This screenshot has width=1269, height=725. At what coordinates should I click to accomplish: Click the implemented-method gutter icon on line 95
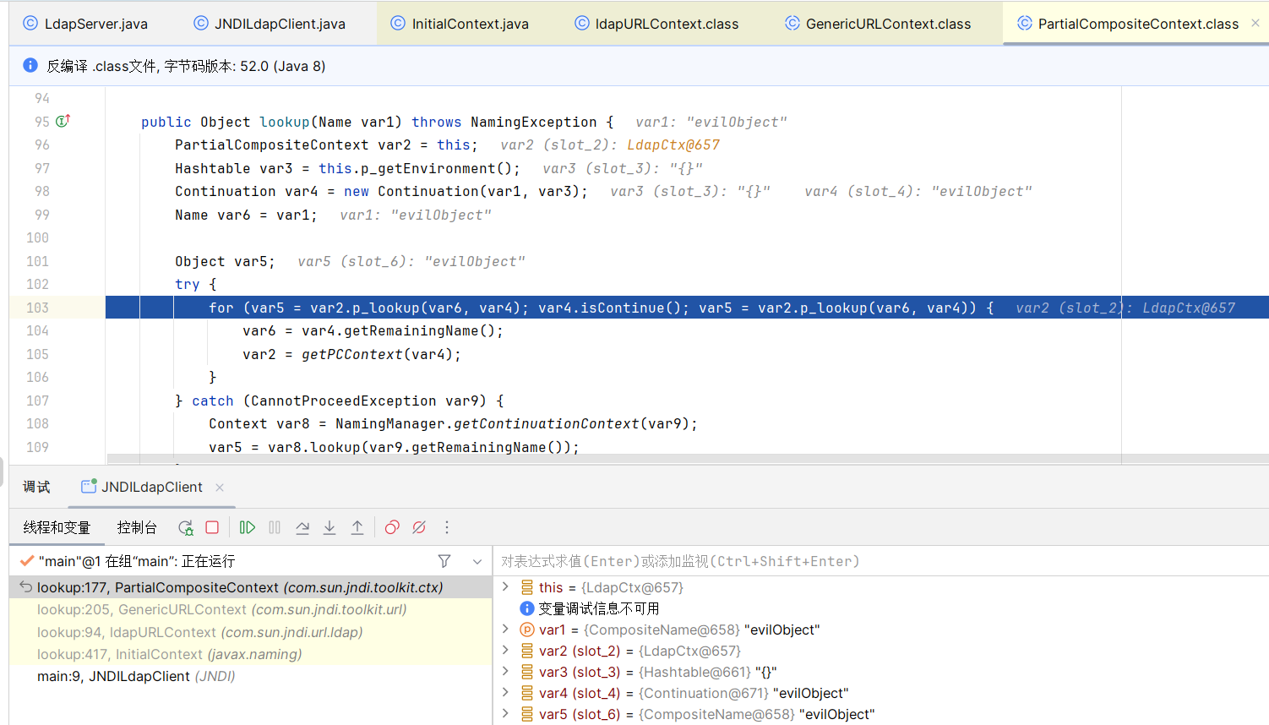pyautogui.click(x=63, y=121)
